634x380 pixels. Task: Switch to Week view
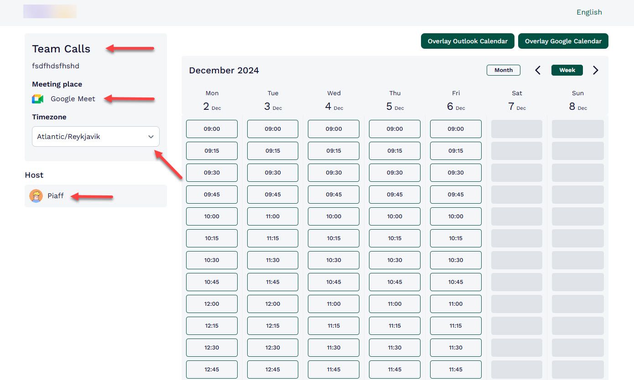point(566,70)
